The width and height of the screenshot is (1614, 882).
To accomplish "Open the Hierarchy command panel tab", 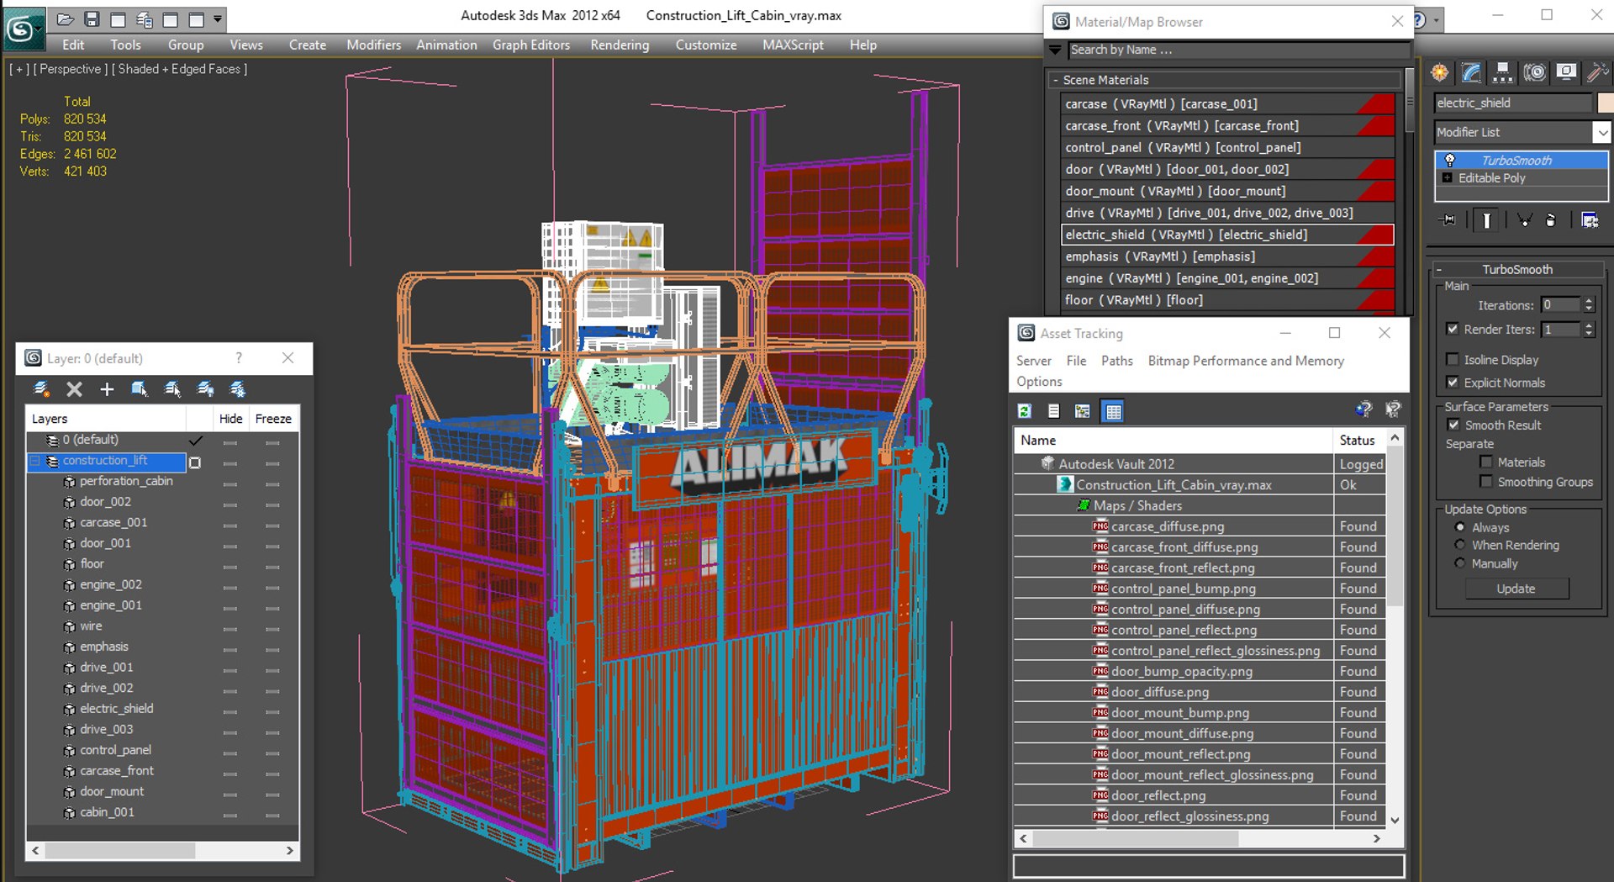I will (x=1502, y=73).
